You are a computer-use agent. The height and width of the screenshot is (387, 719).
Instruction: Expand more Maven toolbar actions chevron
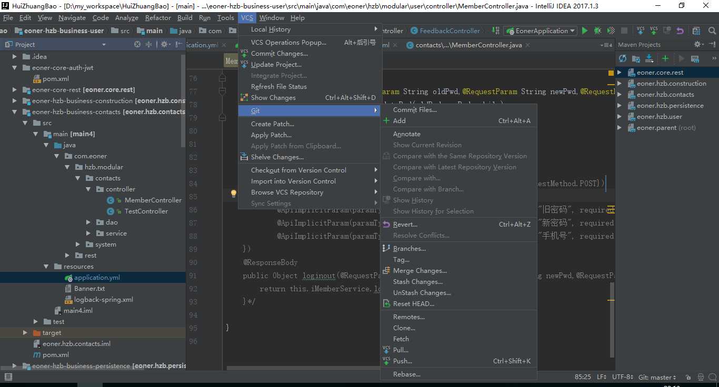pos(714,58)
